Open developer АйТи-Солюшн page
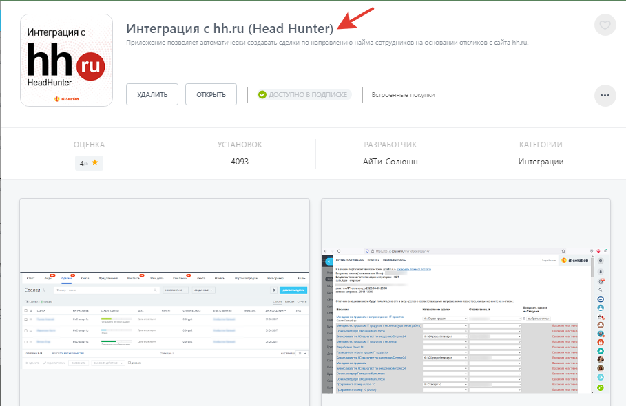Screen dimensions: 626x406 coord(390,162)
